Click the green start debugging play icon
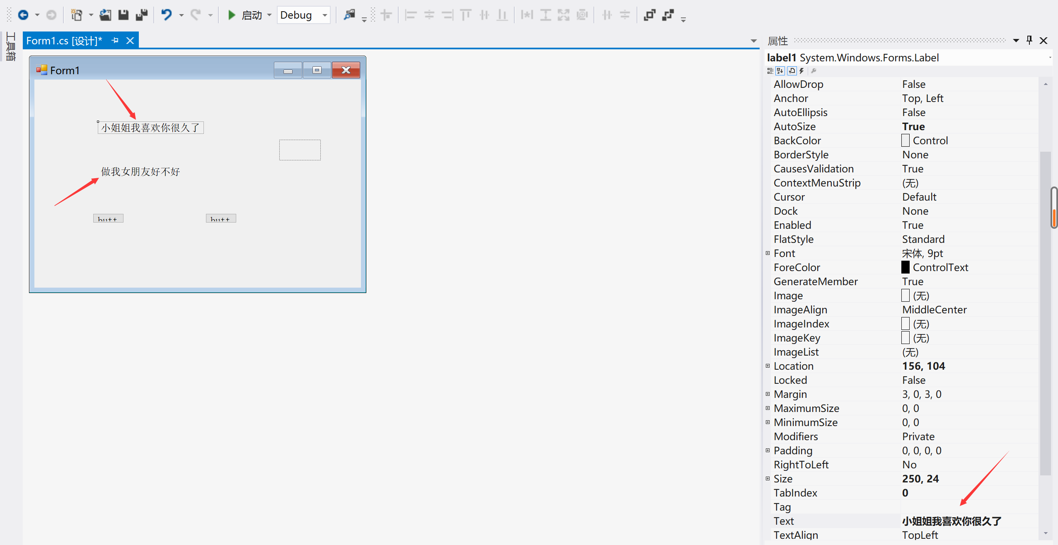Screen dimensions: 1058x545 (x=232, y=15)
